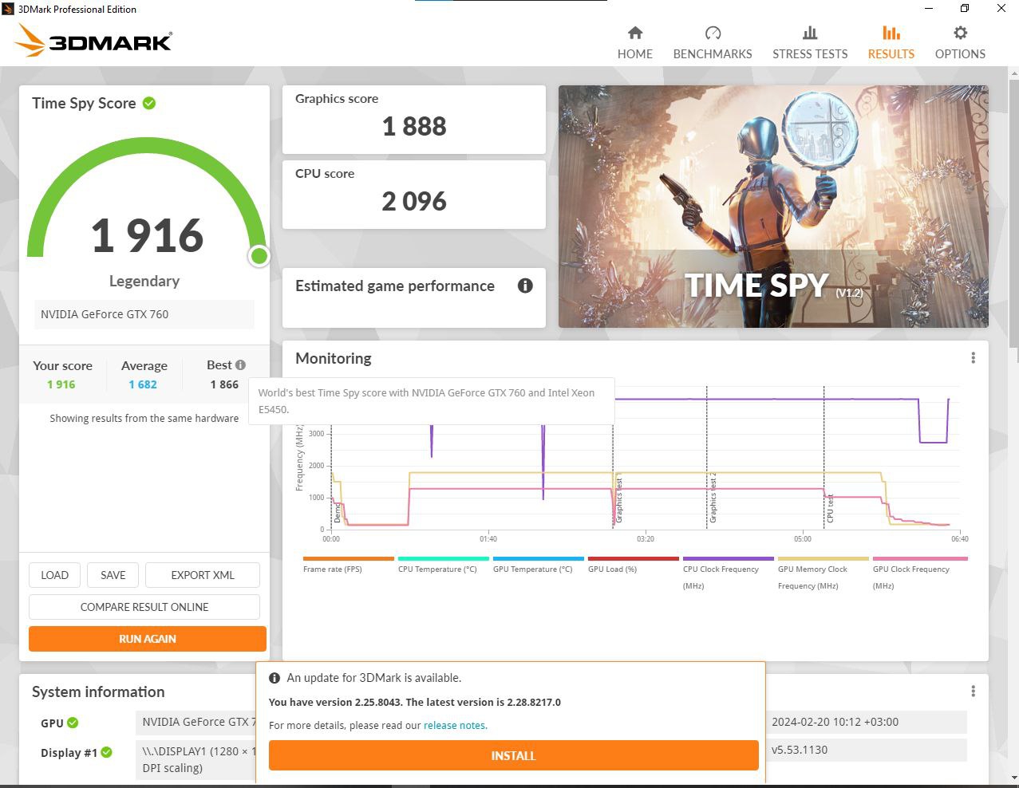Click the scrollbar down arrow

pyautogui.click(x=1013, y=777)
